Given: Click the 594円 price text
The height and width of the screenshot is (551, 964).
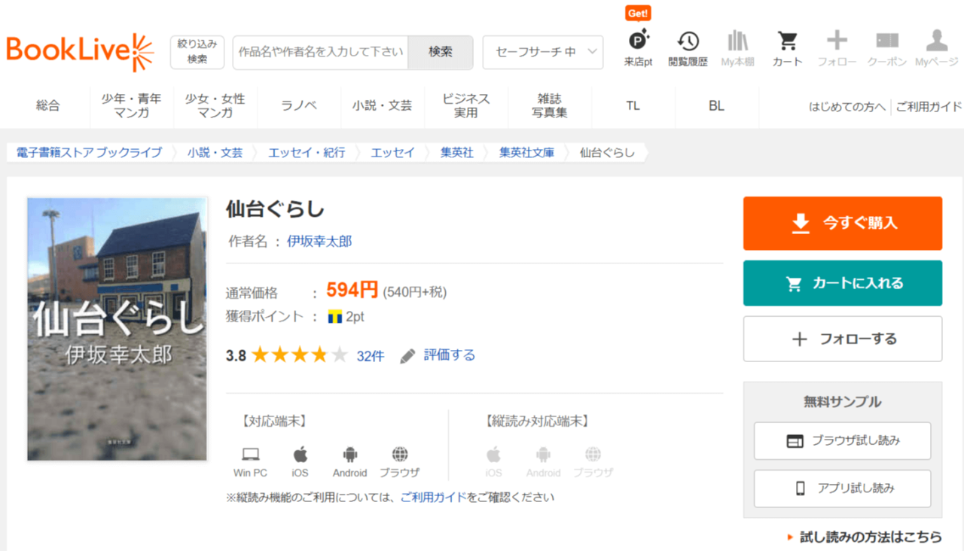Looking at the screenshot, I should click(352, 290).
